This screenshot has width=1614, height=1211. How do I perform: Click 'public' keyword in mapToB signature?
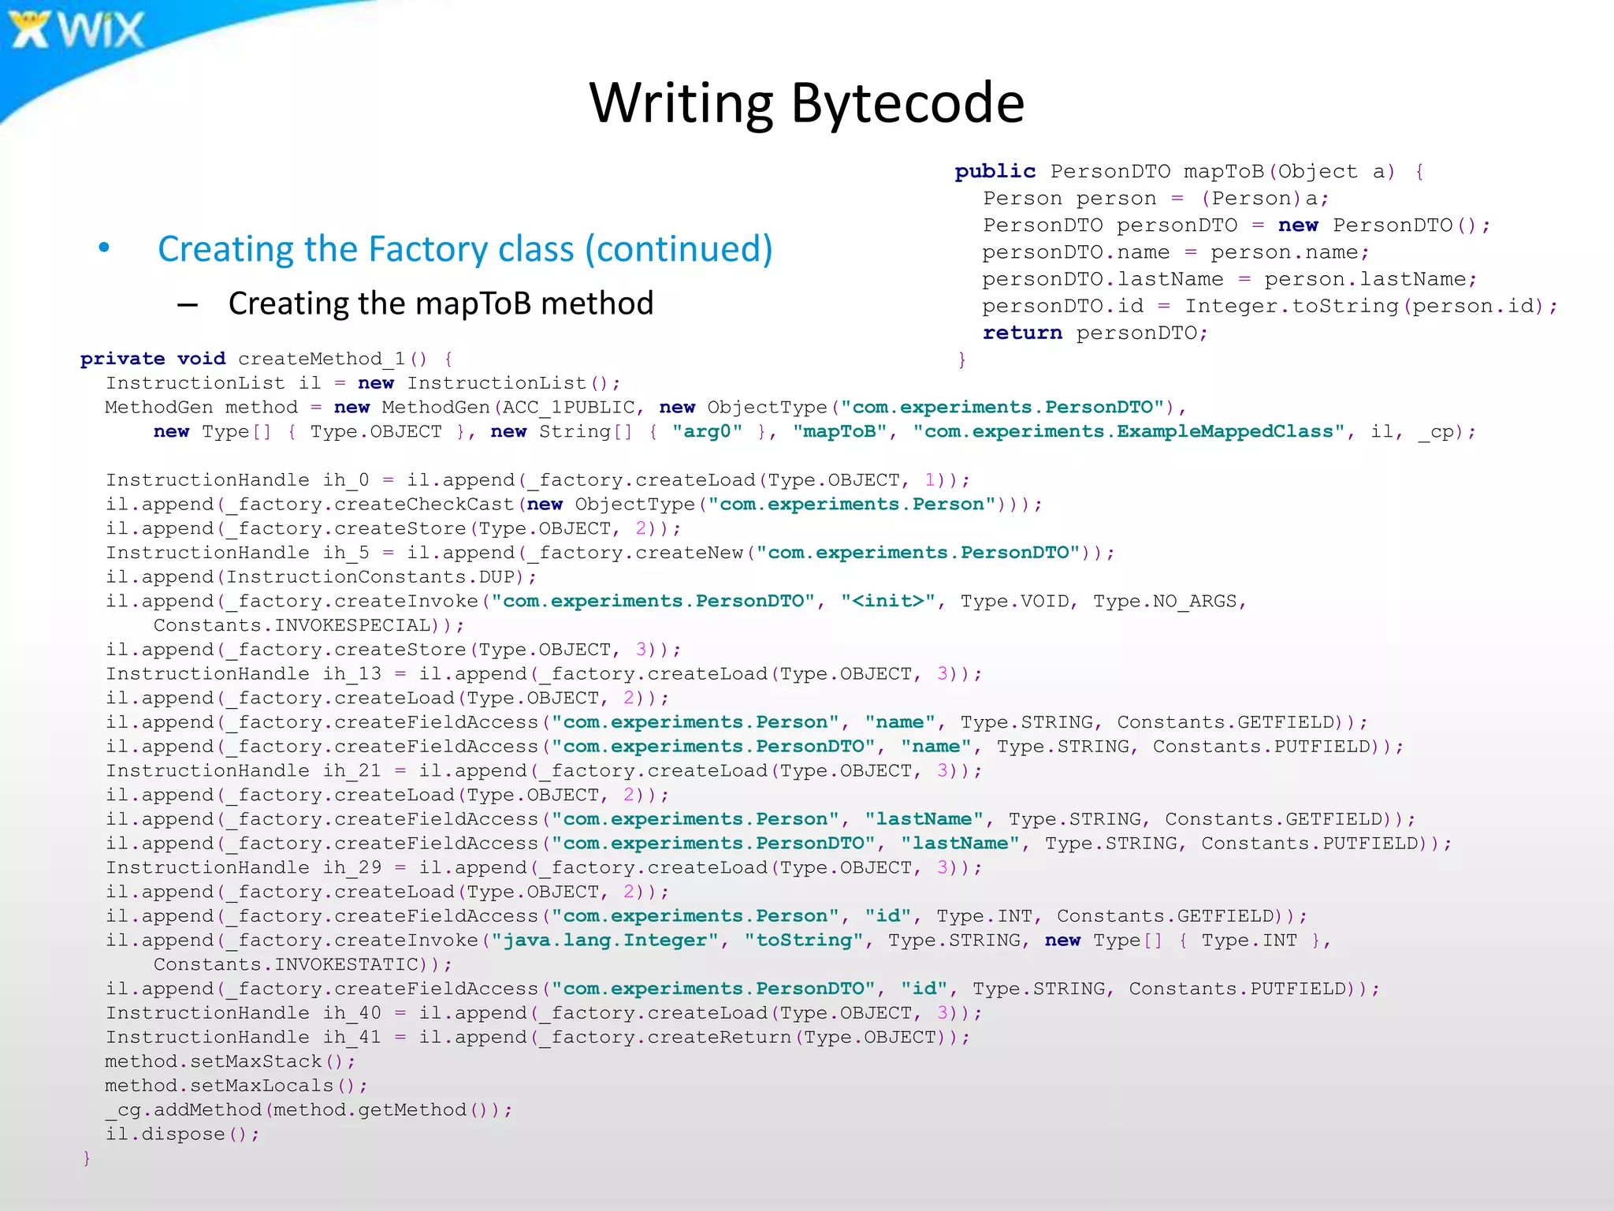(995, 171)
